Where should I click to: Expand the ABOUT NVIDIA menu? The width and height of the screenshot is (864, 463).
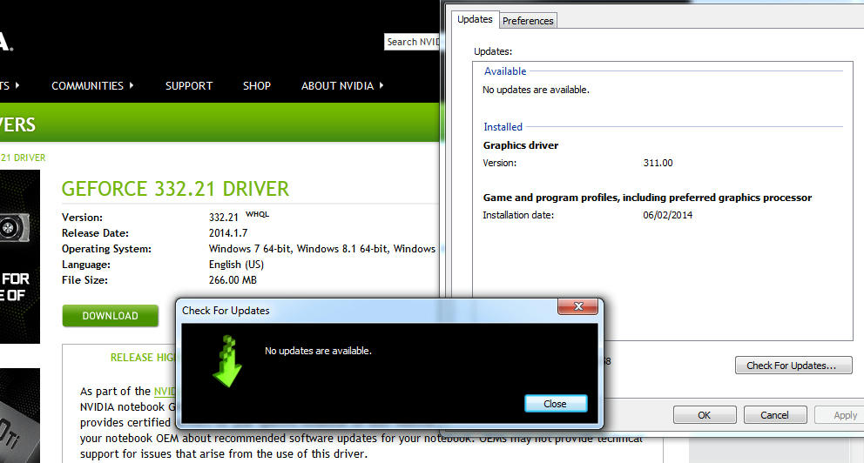tap(342, 85)
